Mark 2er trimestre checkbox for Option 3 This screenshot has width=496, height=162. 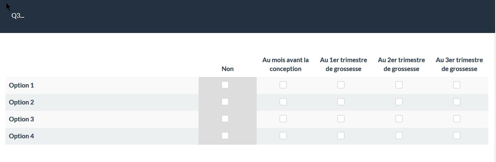pos(399,118)
